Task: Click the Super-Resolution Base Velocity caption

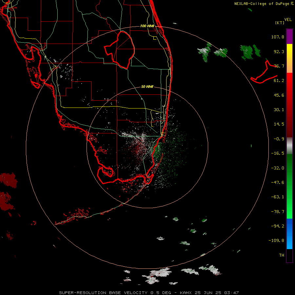Action: coord(149,293)
